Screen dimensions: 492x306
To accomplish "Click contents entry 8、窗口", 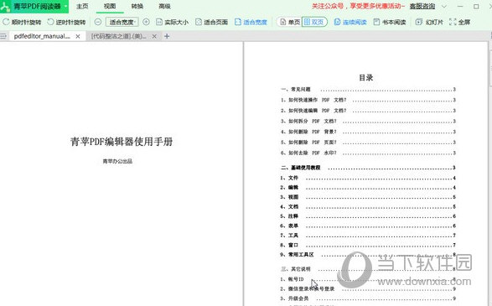I will point(368,245).
